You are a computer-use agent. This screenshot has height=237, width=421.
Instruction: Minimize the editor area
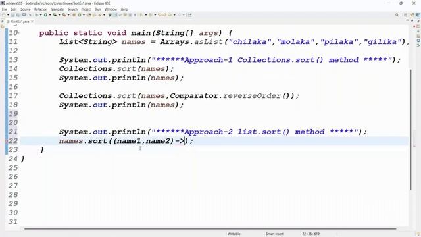coord(408,20)
